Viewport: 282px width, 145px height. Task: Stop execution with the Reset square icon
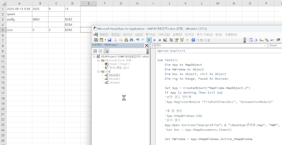159,40
